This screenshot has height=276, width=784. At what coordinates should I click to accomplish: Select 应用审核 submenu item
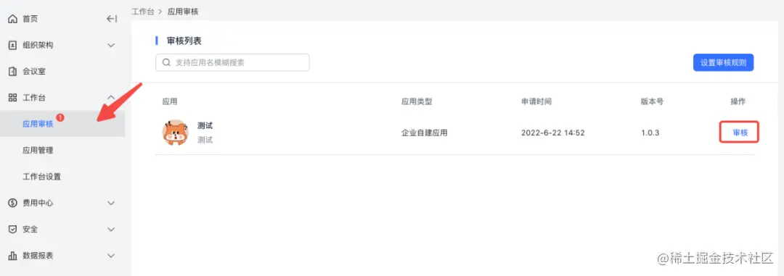(62, 124)
